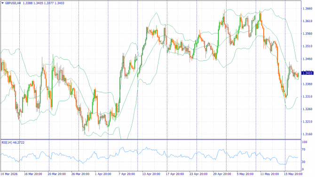Click the 10 Mar 2026 date label
This screenshot has width=315, height=177.
tap(9, 174)
